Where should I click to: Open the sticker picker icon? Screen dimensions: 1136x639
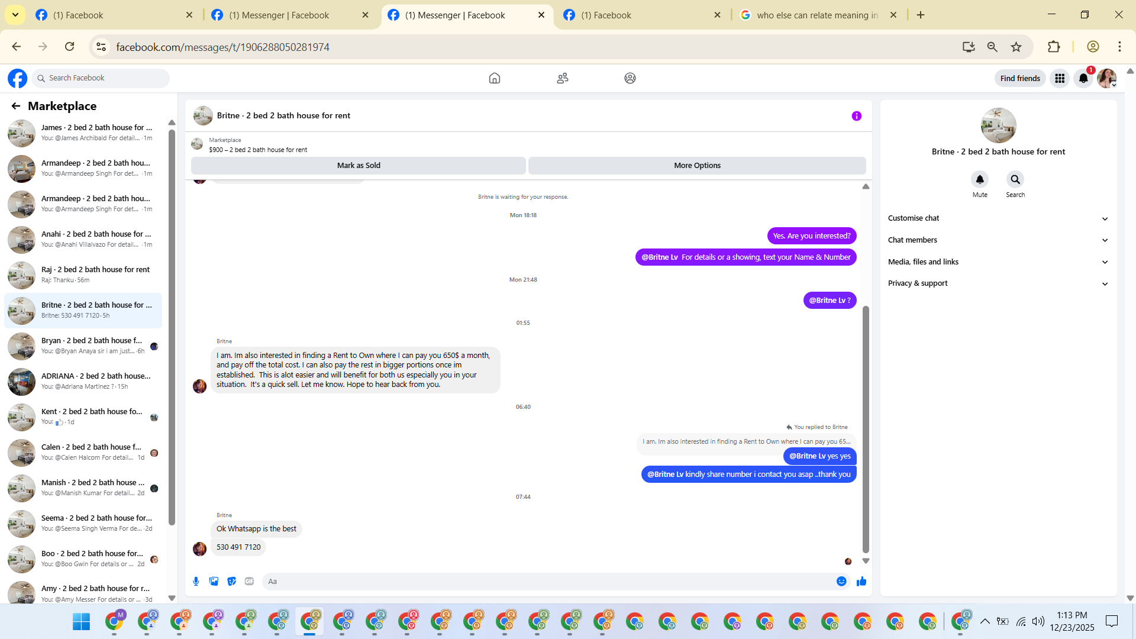(231, 582)
